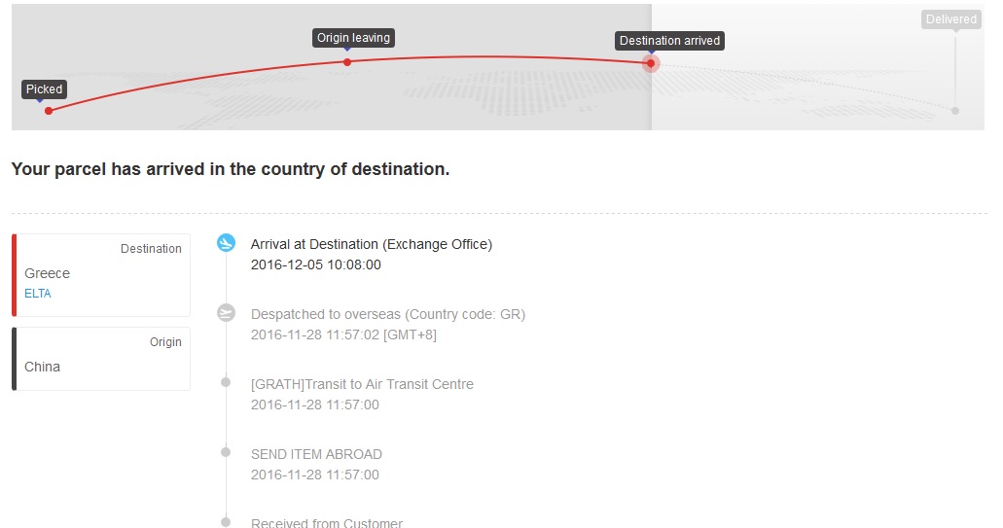Click the gray Delivered route point

tap(955, 111)
